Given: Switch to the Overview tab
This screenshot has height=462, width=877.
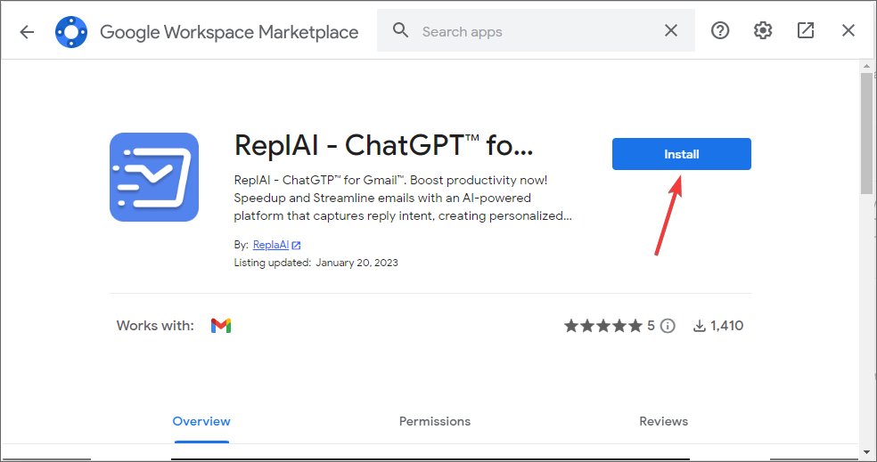Looking at the screenshot, I should click(201, 421).
